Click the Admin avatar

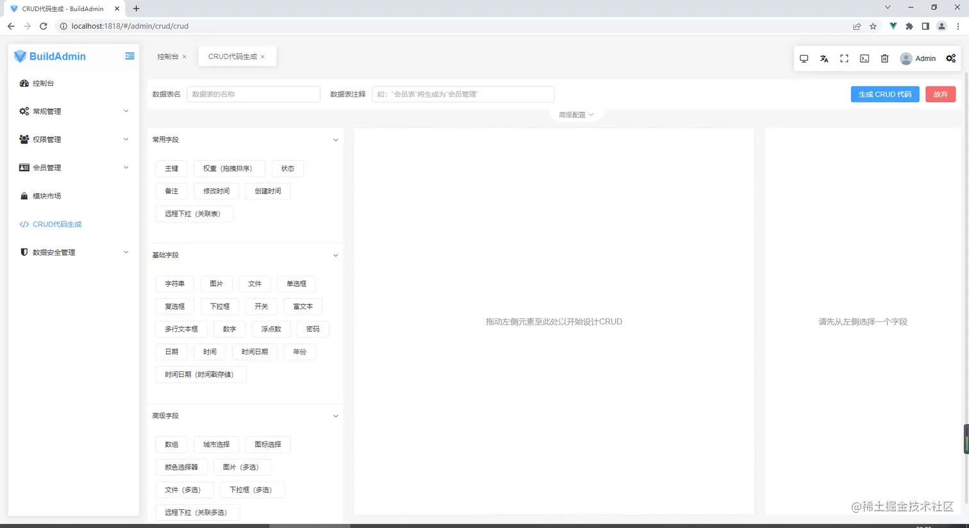906,58
